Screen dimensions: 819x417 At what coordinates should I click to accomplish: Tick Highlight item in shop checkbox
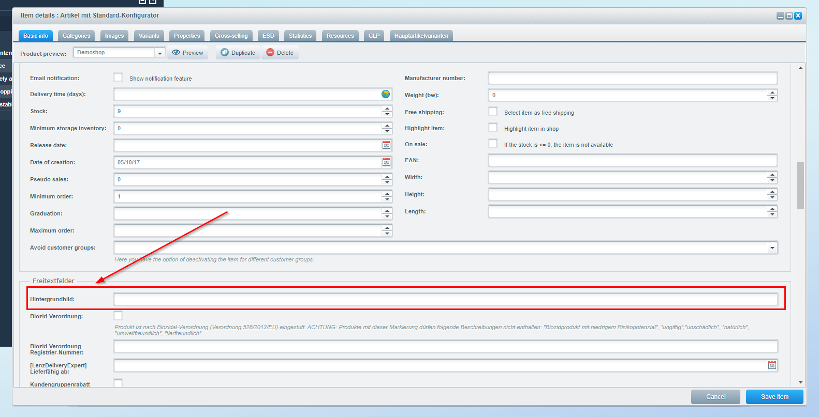click(493, 128)
